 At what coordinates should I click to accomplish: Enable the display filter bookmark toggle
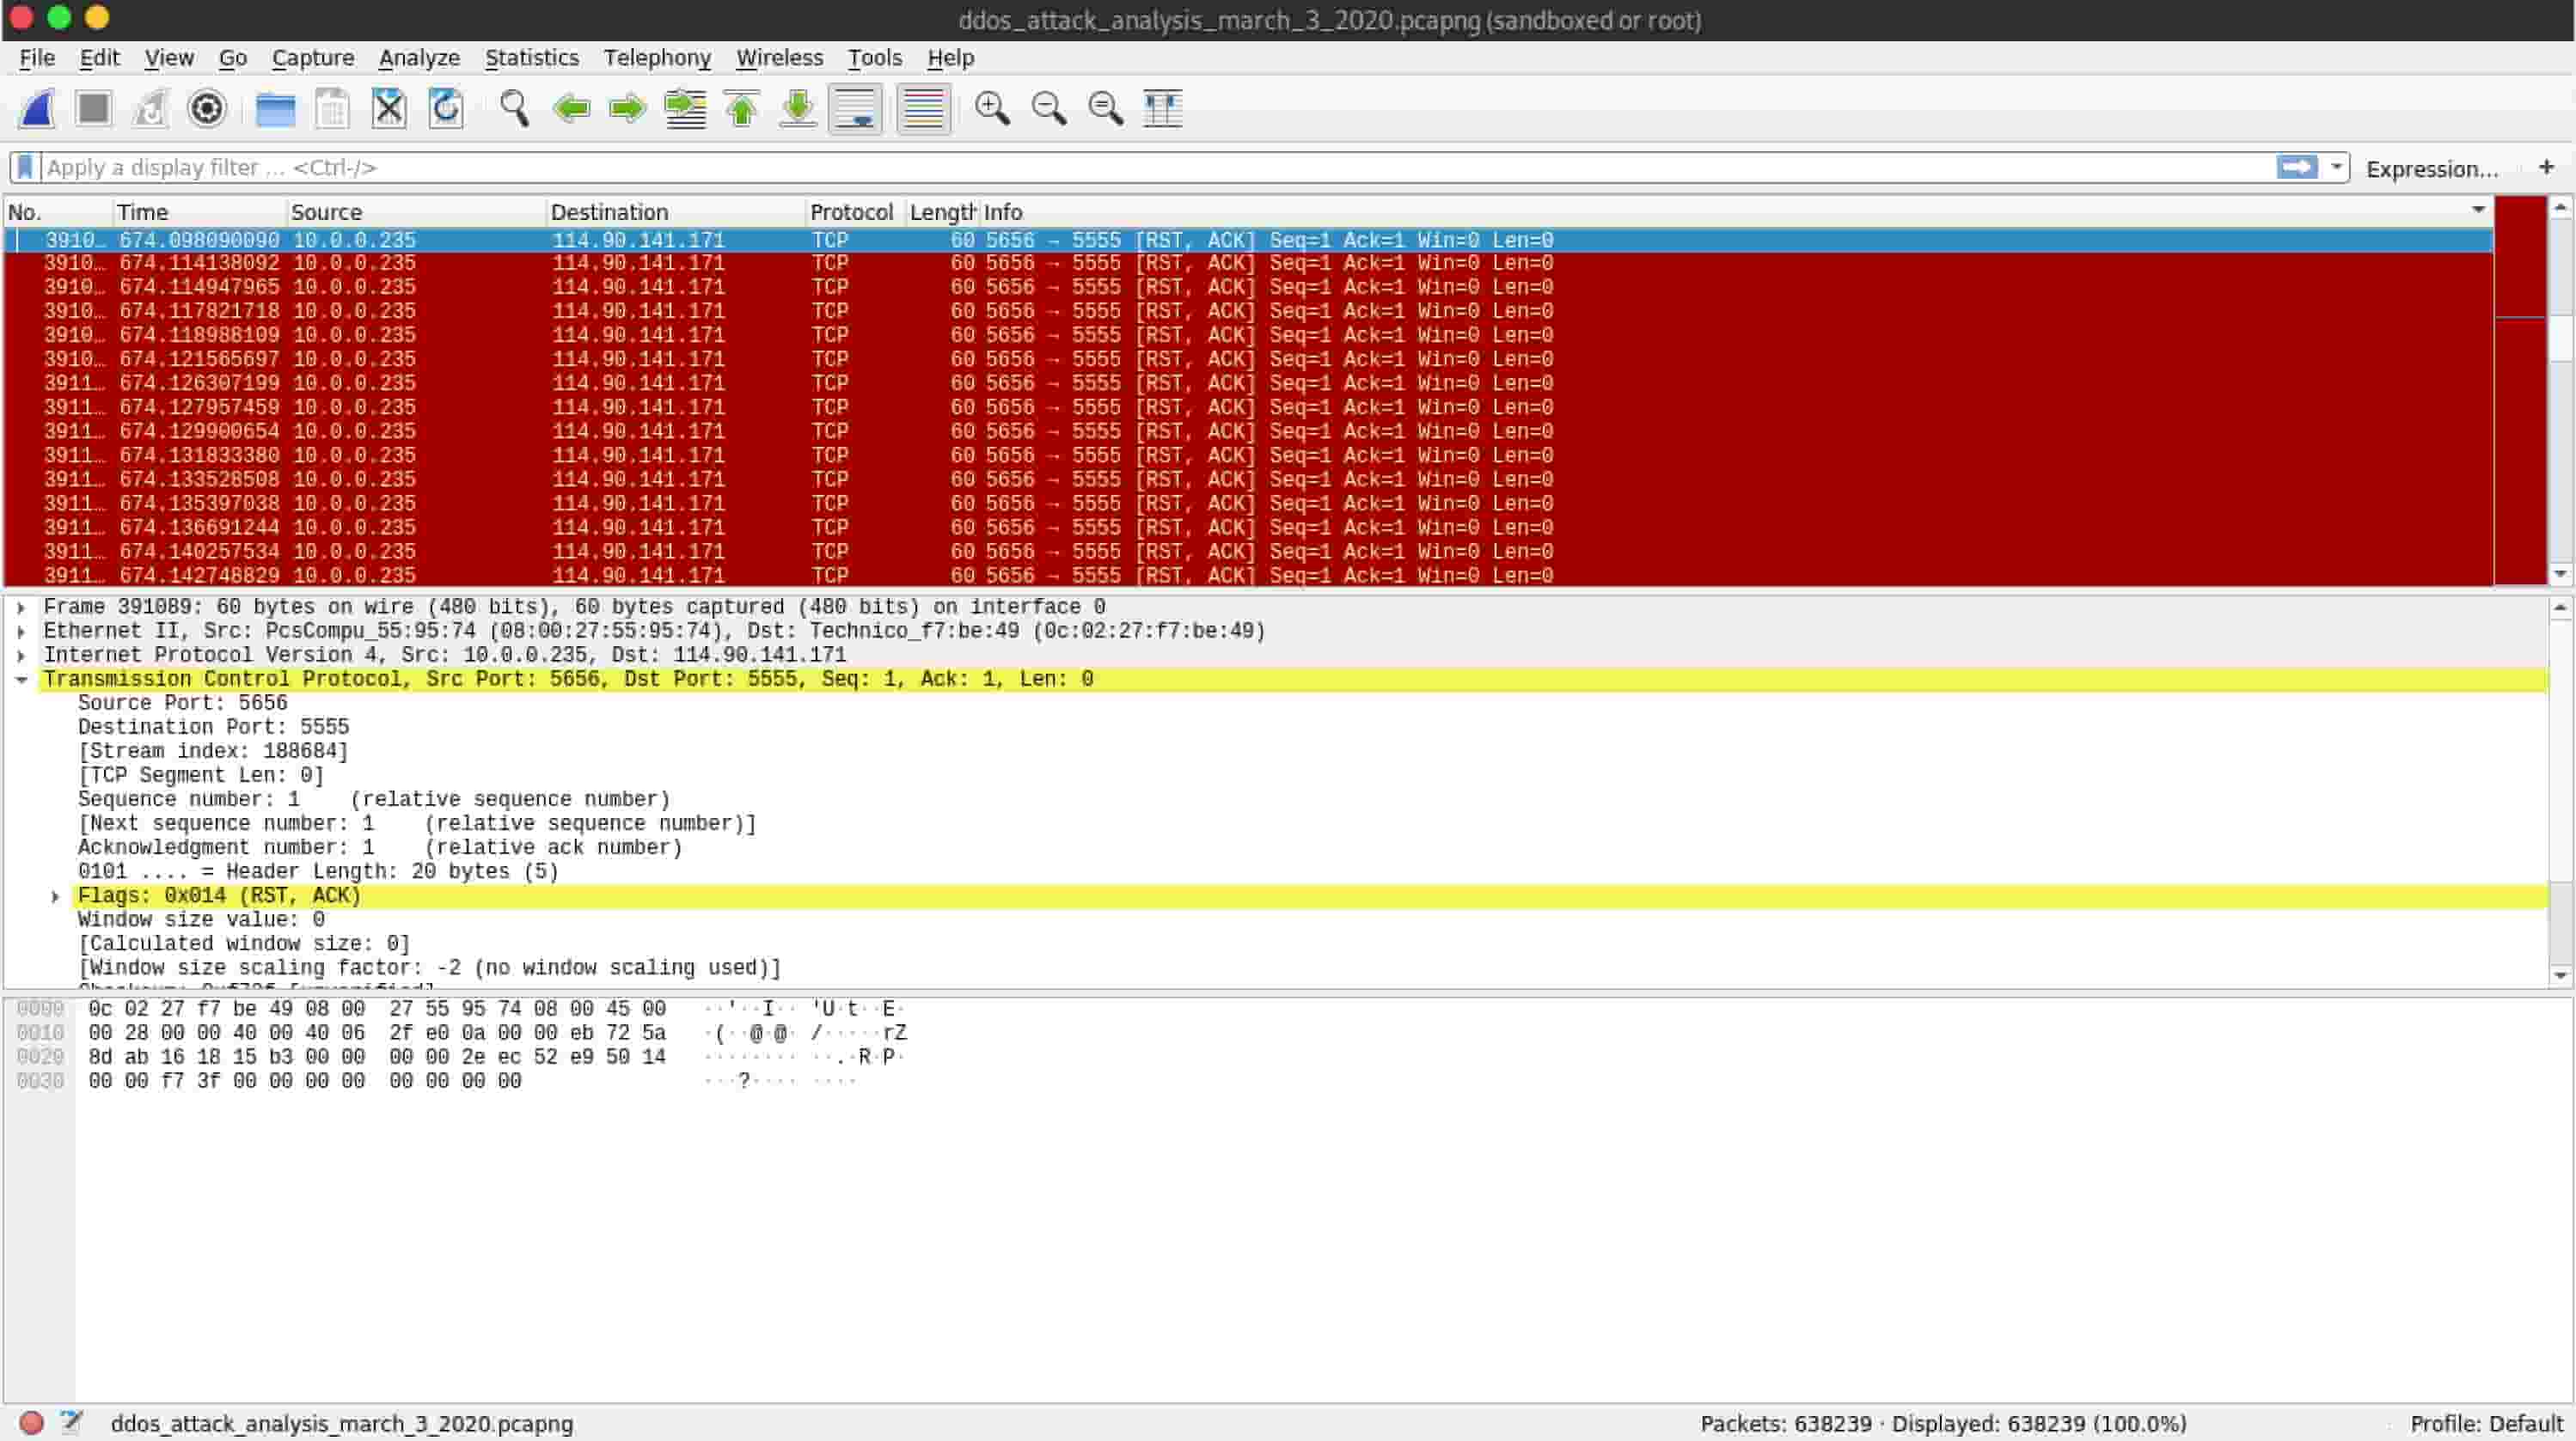(x=25, y=166)
